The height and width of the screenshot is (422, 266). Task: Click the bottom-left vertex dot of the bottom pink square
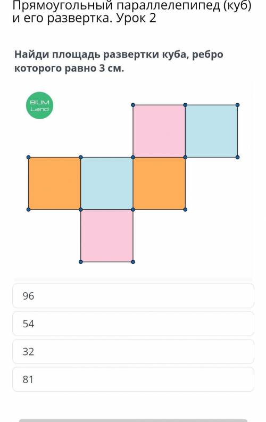point(81,262)
